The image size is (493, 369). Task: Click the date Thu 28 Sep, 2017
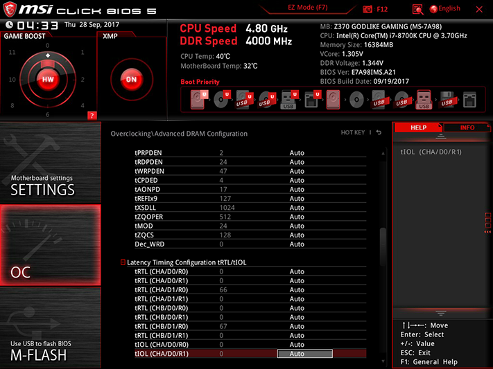92,25
